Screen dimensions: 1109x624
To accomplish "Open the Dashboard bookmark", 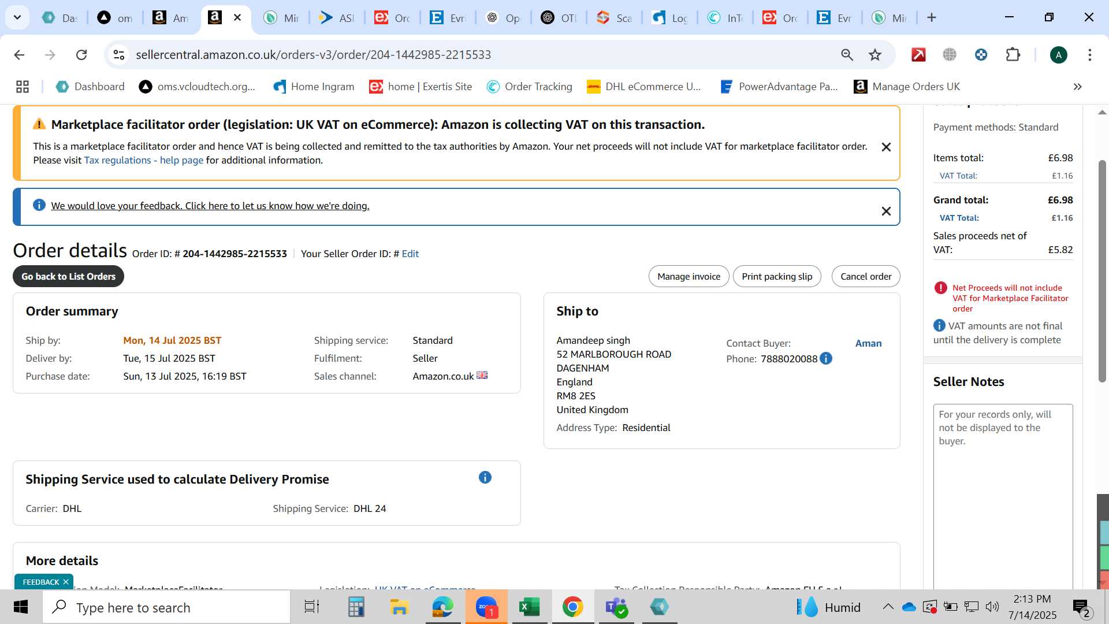I will point(90,87).
